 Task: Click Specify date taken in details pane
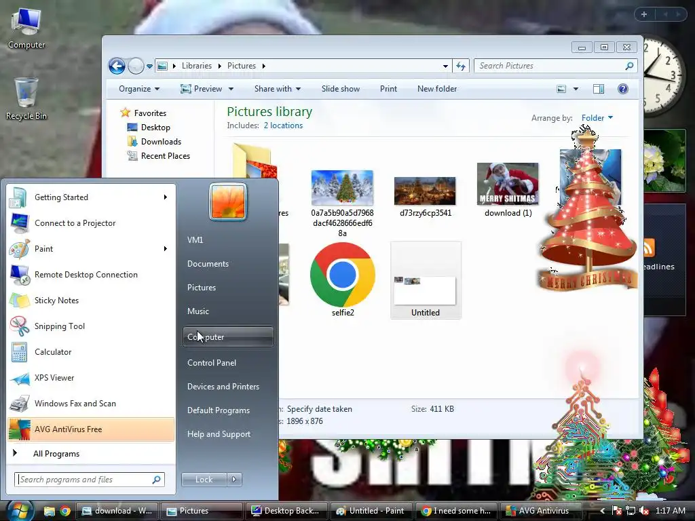coord(319,409)
